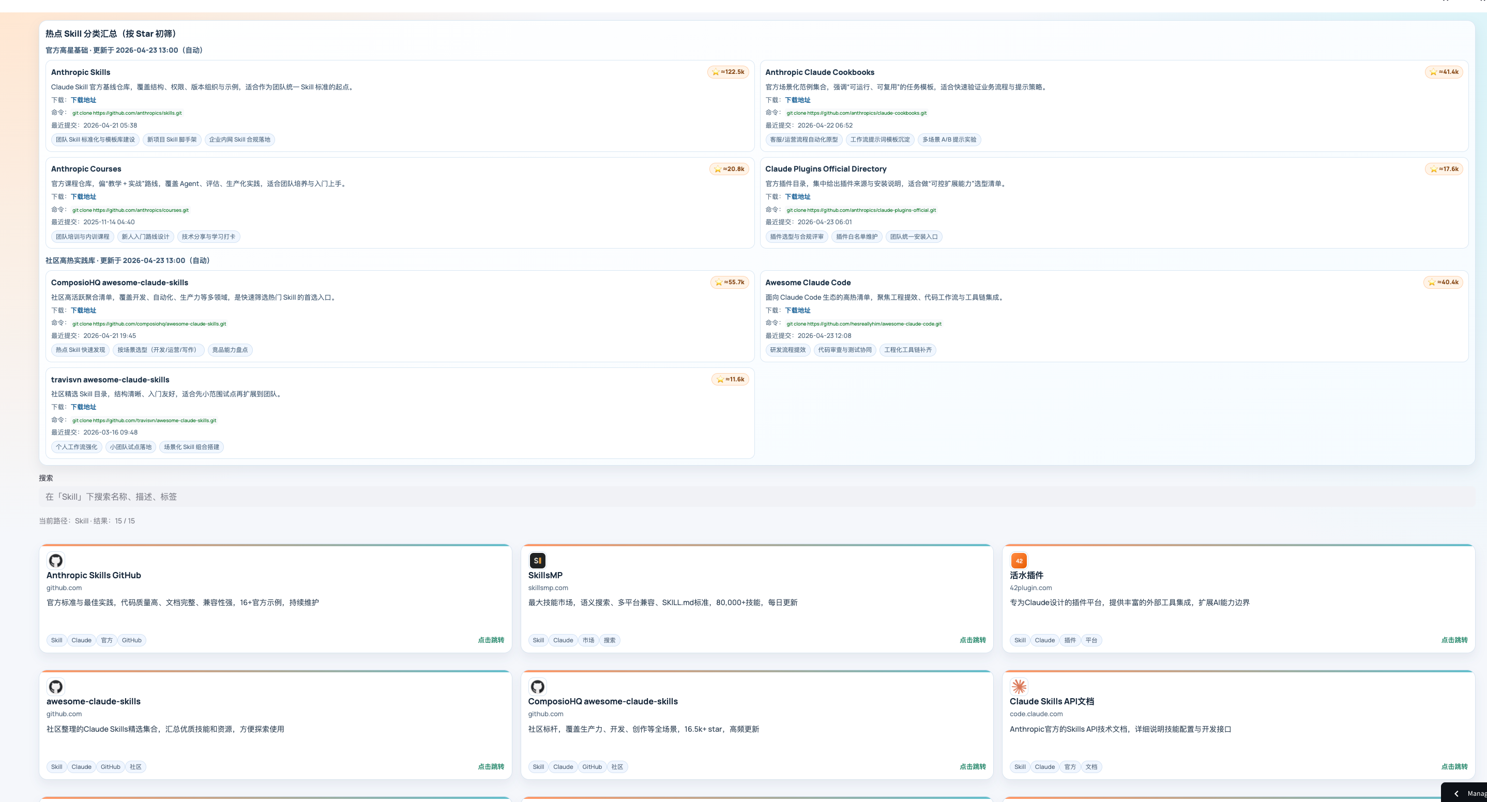Click the GitHub icon on awesome-claude-skills card

point(55,687)
